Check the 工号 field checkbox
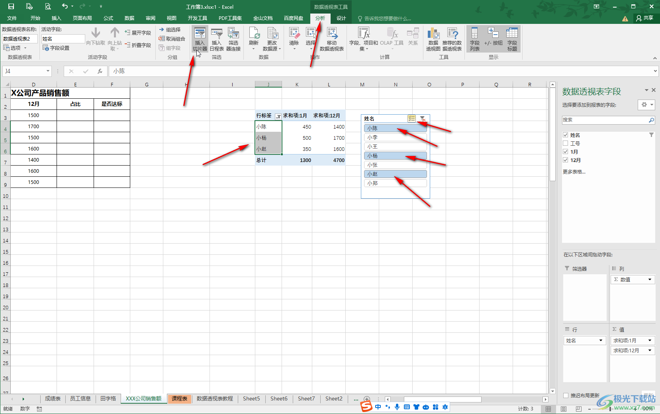Viewport: 660px width, 414px height. tap(566, 143)
